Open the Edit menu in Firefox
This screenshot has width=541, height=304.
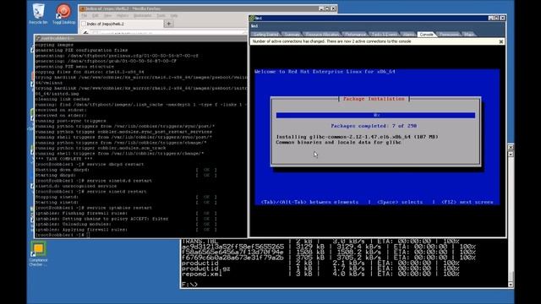click(96, 15)
